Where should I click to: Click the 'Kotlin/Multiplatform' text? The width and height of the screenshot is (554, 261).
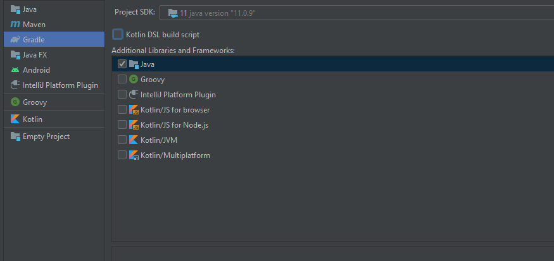pyautogui.click(x=175, y=155)
